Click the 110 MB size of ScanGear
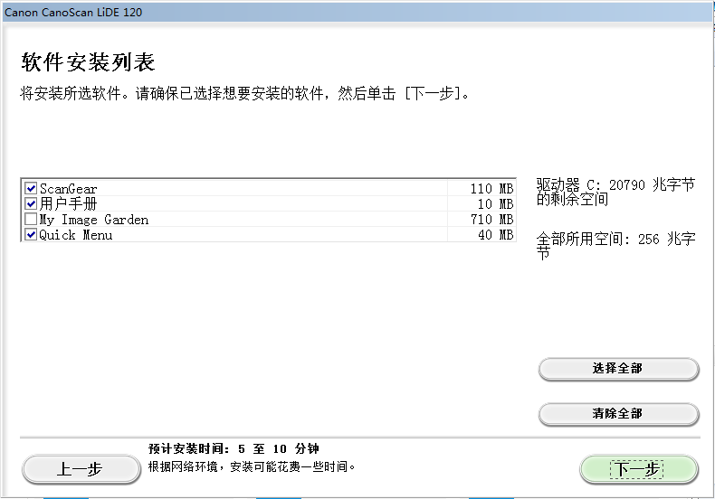Viewport: 715px width, 499px height. [x=491, y=189]
